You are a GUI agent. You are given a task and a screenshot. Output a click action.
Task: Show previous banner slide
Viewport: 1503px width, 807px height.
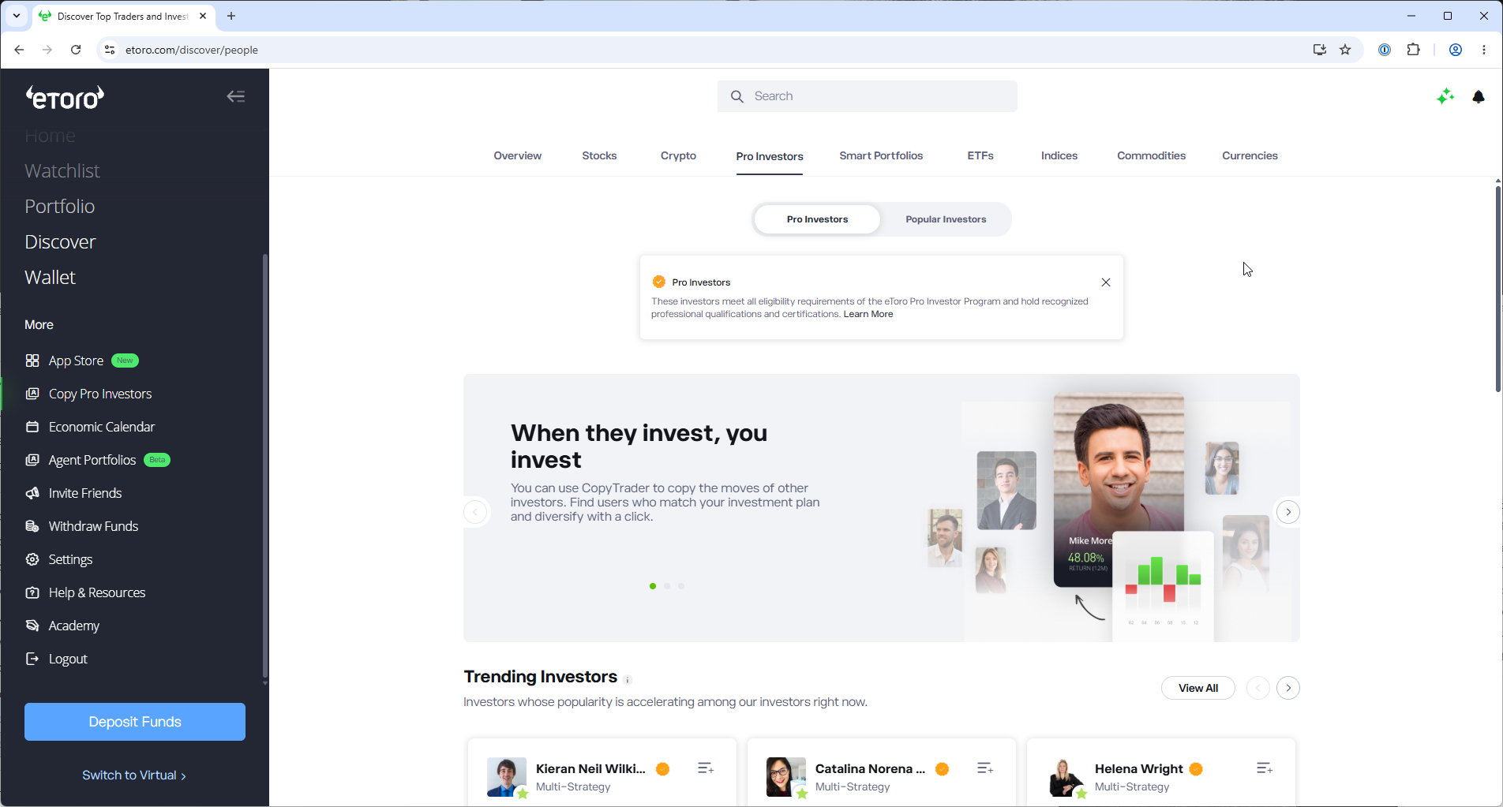(475, 512)
